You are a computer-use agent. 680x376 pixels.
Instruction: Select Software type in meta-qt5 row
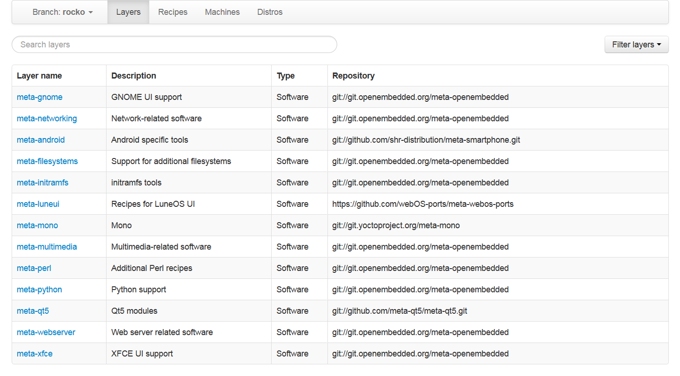(x=293, y=311)
